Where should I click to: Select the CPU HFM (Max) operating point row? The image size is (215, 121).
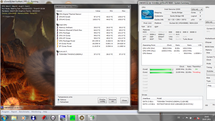tap(172, 51)
